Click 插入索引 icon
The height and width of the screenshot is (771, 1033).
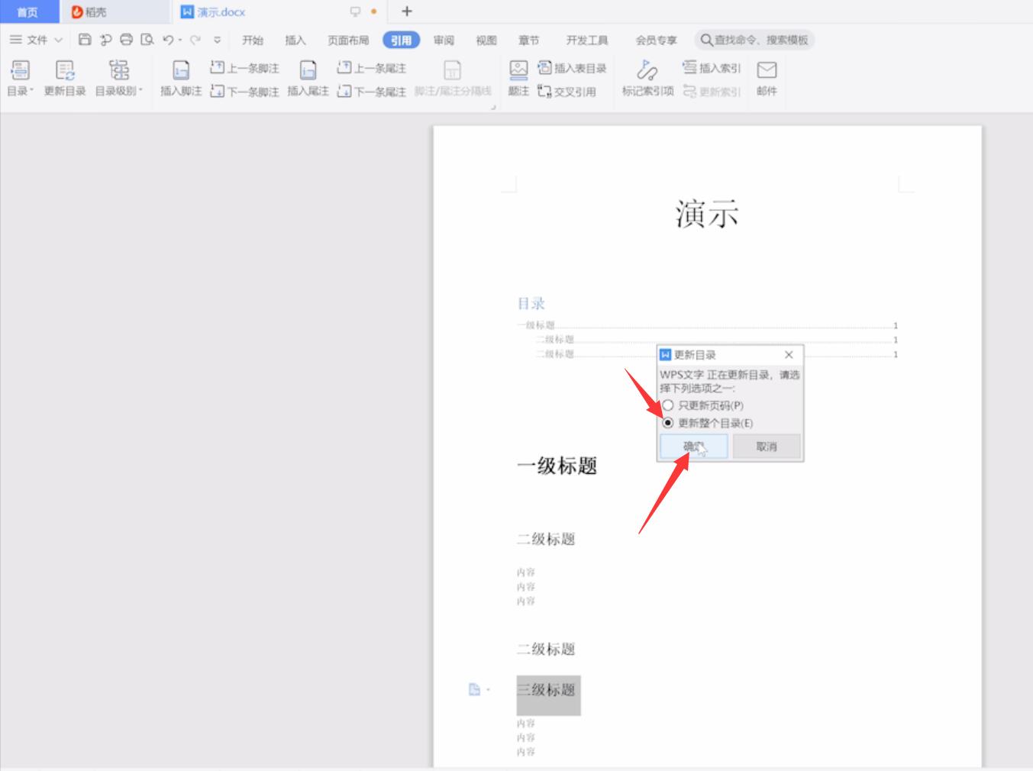pyautogui.click(x=712, y=68)
